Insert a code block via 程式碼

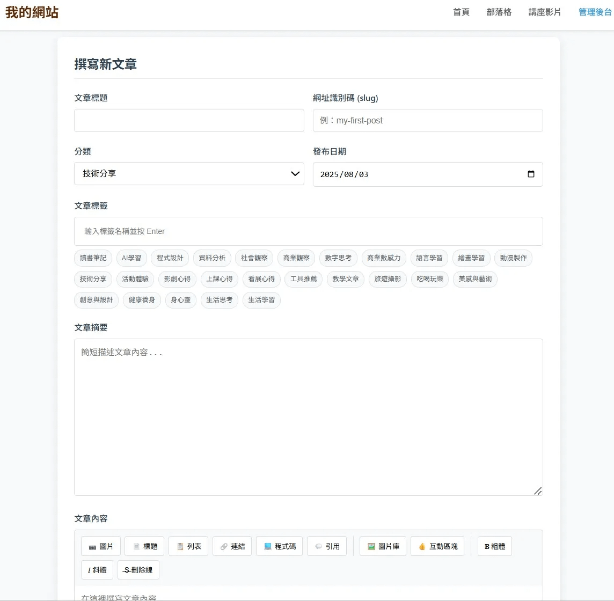click(x=280, y=546)
